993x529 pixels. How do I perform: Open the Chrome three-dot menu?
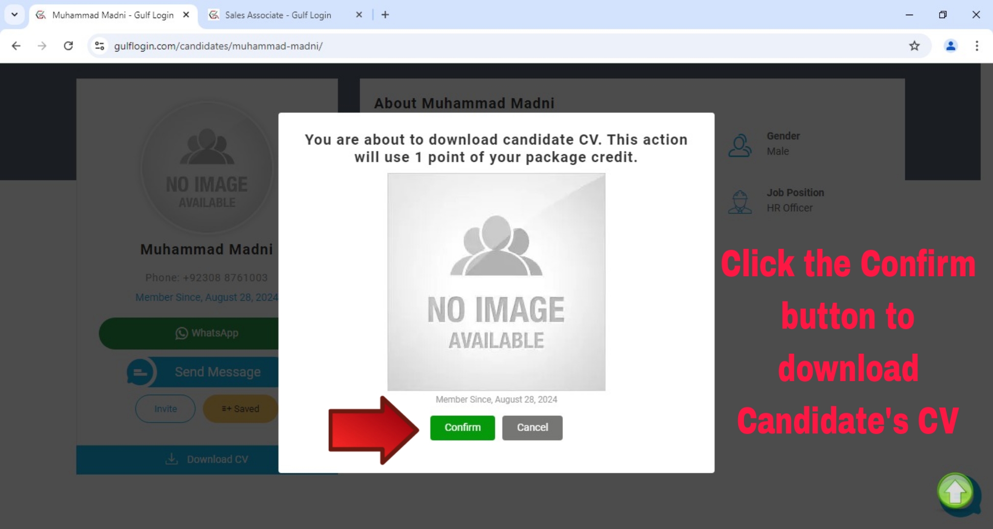point(976,46)
